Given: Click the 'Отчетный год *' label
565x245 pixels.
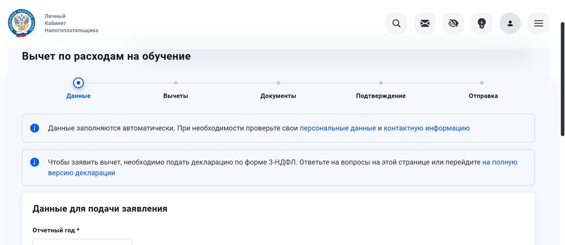Looking at the screenshot, I should [x=56, y=230].
